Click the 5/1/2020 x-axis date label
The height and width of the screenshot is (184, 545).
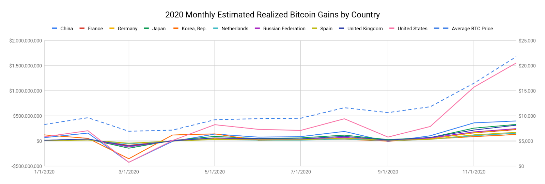(215, 172)
